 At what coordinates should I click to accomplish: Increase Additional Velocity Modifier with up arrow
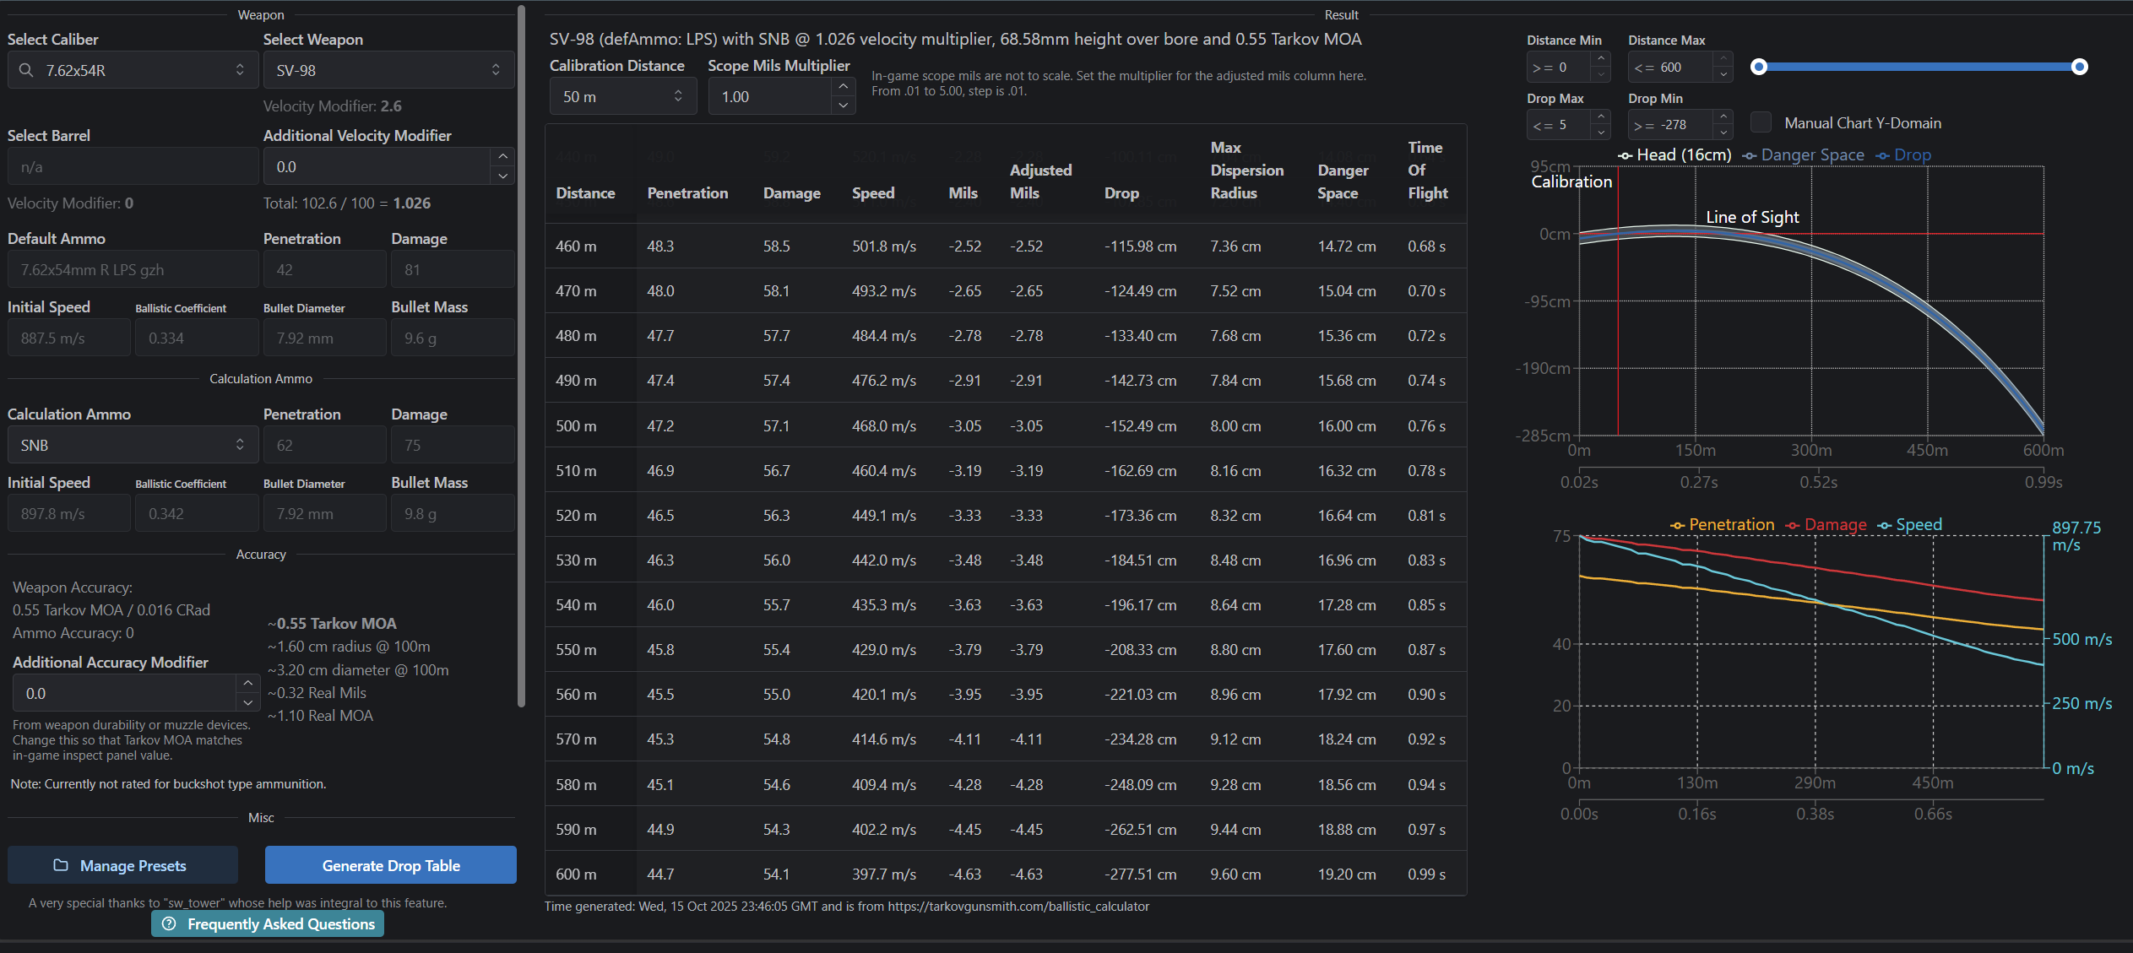point(502,156)
